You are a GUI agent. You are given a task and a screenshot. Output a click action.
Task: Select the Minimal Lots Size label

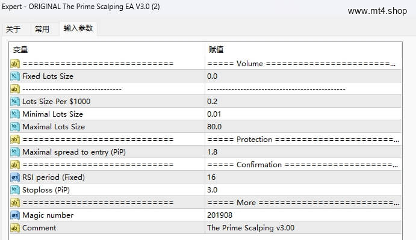(x=52, y=114)
